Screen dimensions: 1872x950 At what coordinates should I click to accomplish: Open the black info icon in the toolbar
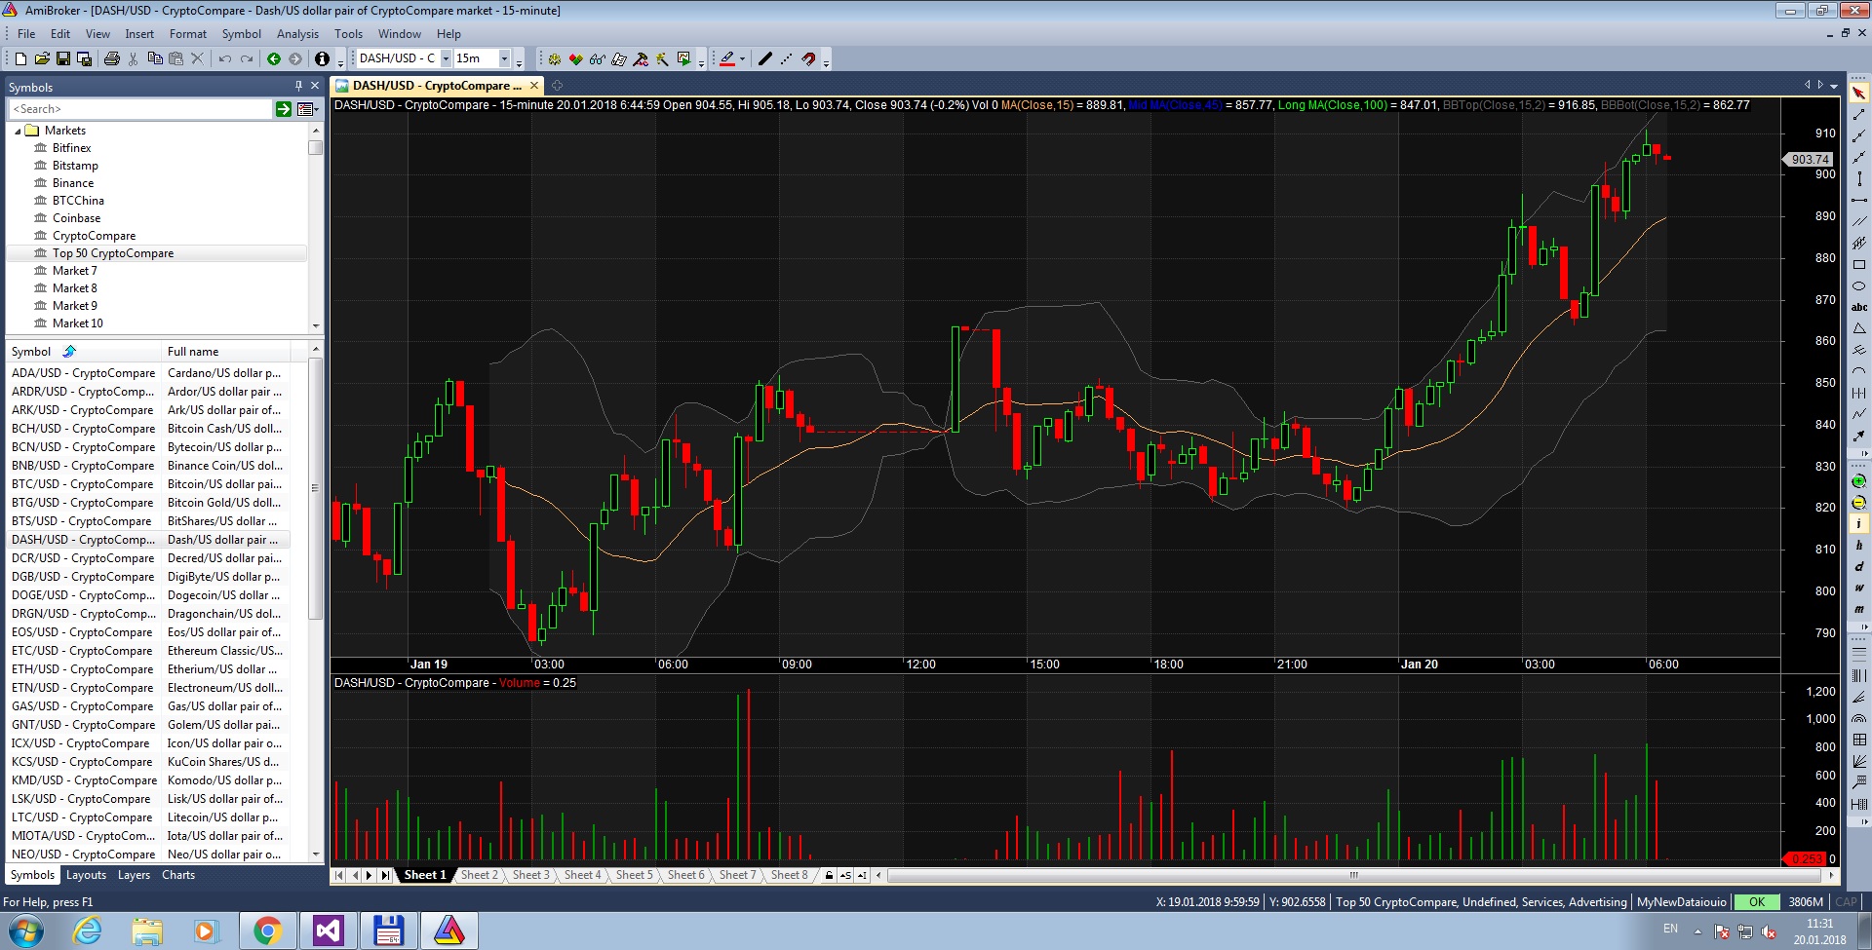tap(322, 58)
